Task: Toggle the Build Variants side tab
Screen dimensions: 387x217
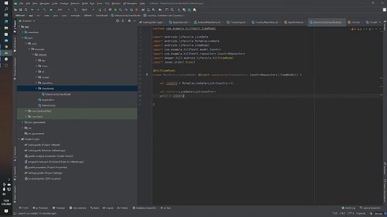Action: tap(15, 195)
